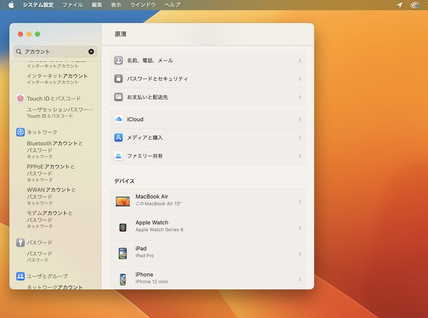428x318 pixels.
Task: Open MacBook Air details via its chevron
Action: (x=300, y=201)
